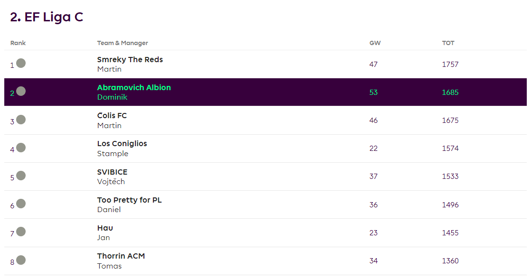The image size is (532, 279).
Task: Open Abramovich Albion team link
Action: tap(134, 88)
